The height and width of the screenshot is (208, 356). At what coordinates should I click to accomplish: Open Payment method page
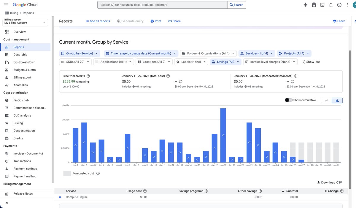tap(26, 176)
